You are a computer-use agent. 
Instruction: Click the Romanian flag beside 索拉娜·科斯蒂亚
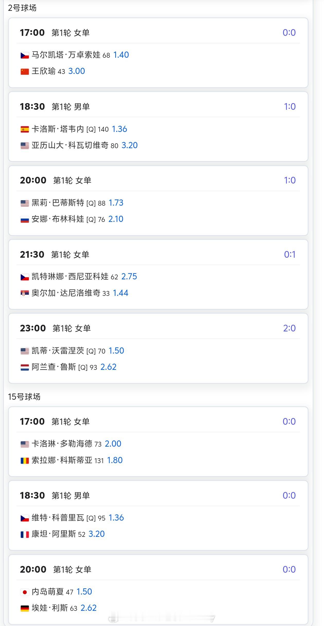pyautogui.click(x=25, y=461)
